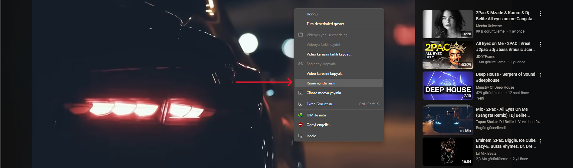Click 1 Mn görüntüleme • 1 yıl önce text
The width and height of the screenshot is (573, 168).
tap(500, 62)
